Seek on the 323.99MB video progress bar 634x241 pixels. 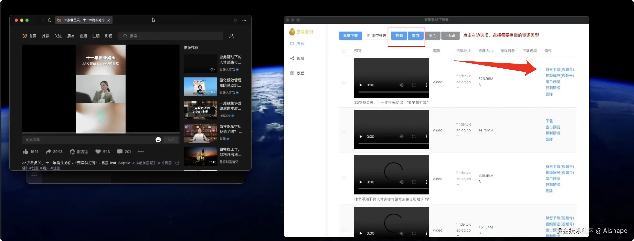click(393, 92)
